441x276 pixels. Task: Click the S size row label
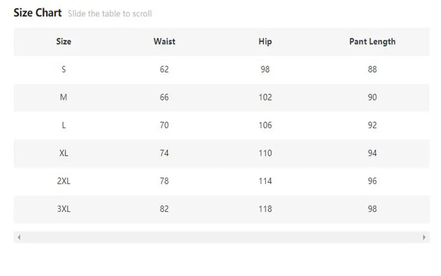[63, 70]
